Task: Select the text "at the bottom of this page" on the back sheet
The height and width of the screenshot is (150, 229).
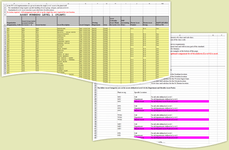Action: [189, 51]
